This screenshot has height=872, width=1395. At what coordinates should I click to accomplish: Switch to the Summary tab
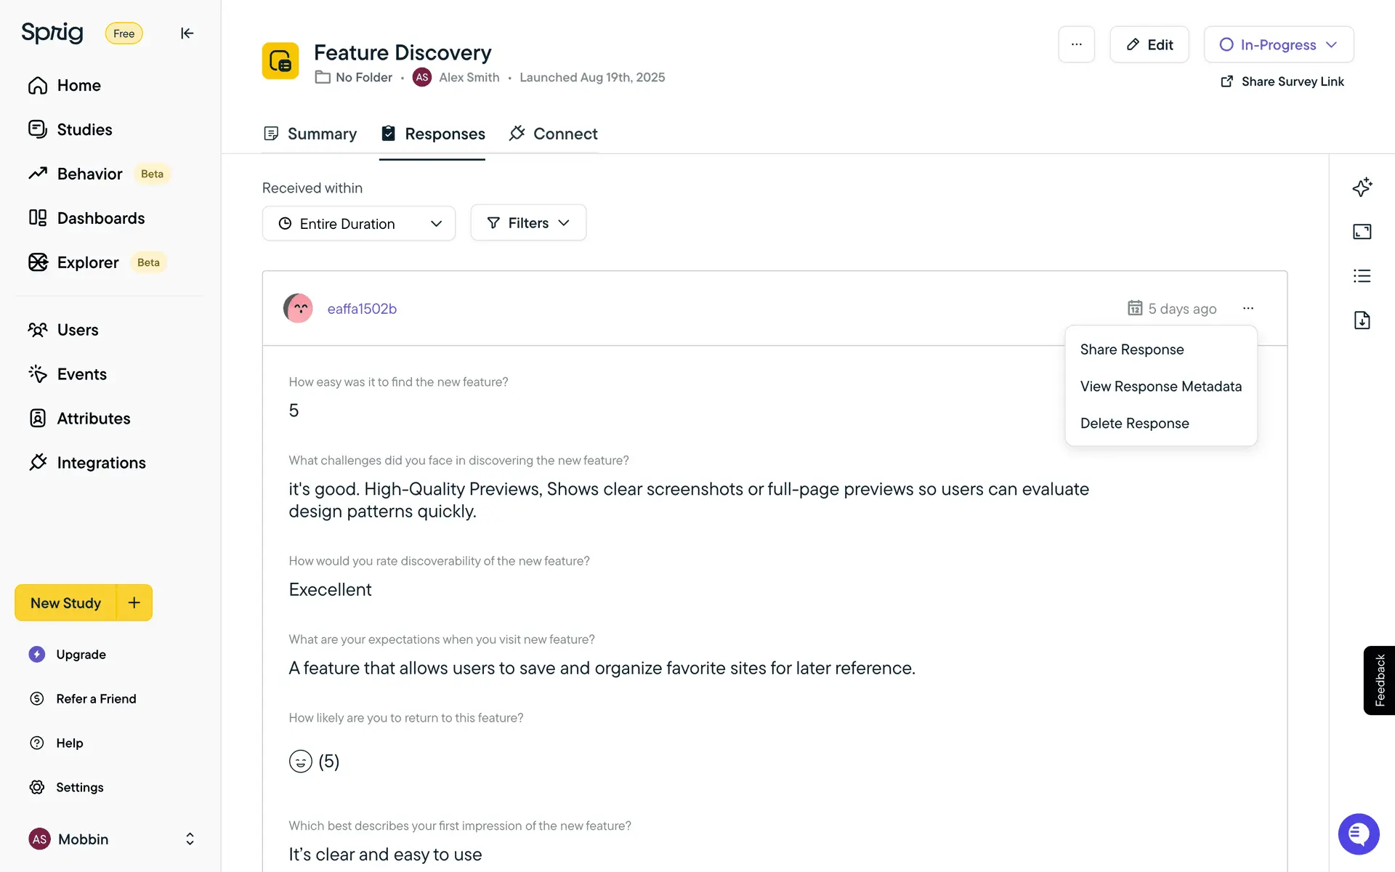(x=310, y=134)
